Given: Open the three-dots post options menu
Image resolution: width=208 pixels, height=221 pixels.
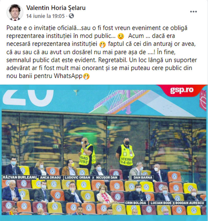Looking at the screenshot, I should coord(193,12).
